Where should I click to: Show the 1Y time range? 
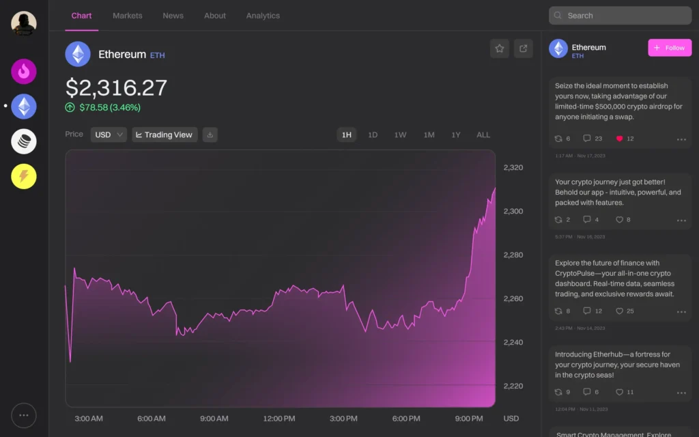tap(455, 135)
